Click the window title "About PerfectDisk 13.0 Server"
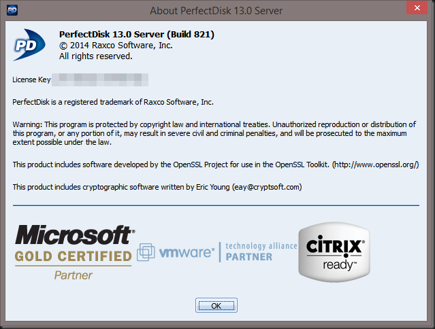The width and height of the screenshot is (435, 329). click(216, 11)
